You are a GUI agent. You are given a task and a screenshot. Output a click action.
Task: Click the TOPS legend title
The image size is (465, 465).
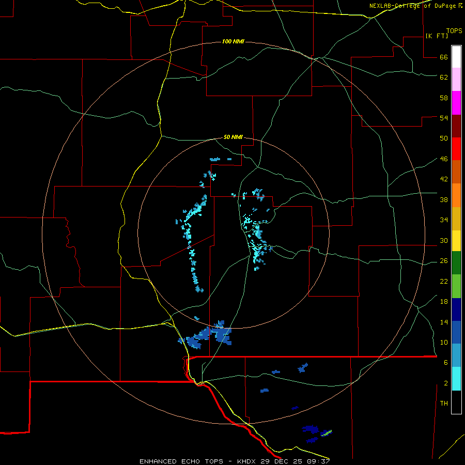(454, 30)
